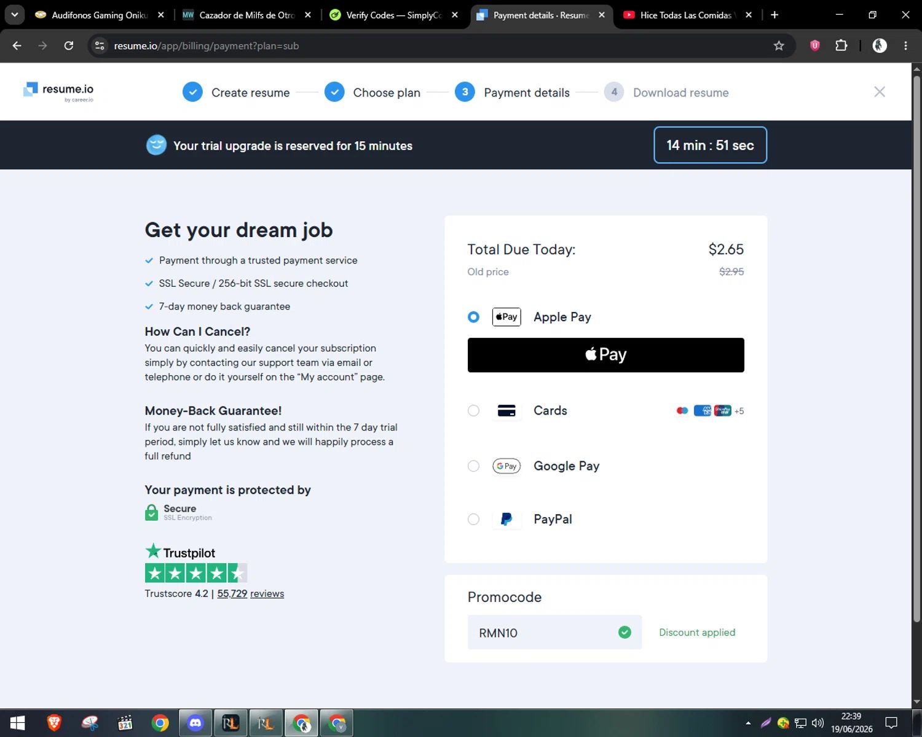Click the step 3 Payment details circle

tap(465, 92)
